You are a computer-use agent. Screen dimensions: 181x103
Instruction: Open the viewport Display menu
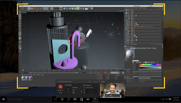pos(33,11)
